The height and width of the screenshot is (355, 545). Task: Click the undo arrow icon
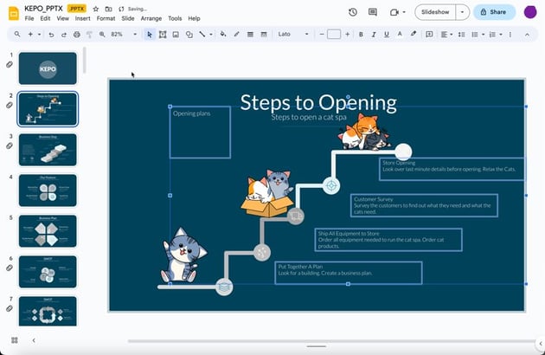(x=51, y=35)
